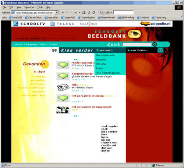Click the Home page icon
The width and height of the screenshot is (184, 168).
[x=93, y=12]
